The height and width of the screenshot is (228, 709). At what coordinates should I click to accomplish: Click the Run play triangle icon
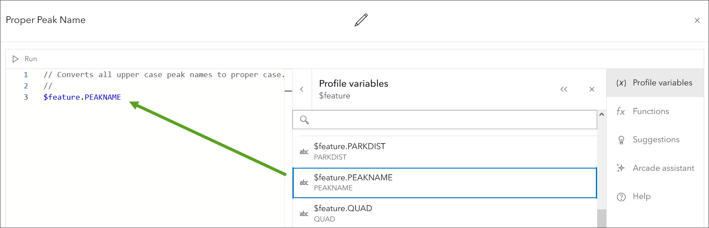pyautogui.click(x=16, y=59)
